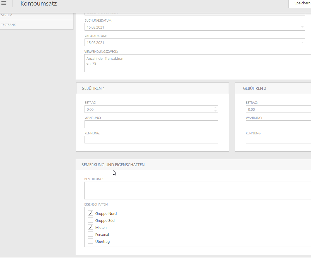The width and height of the screenshot is (311, 258).
Task: Uncheck the Mieten checkbox
Action: click(90, 227)
